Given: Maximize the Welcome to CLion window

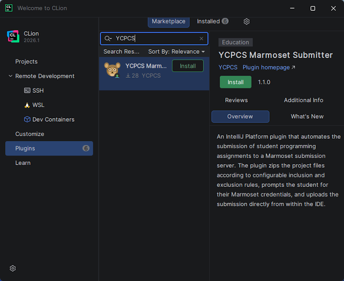Looking at the screenshot, I should tap(313, 8).
